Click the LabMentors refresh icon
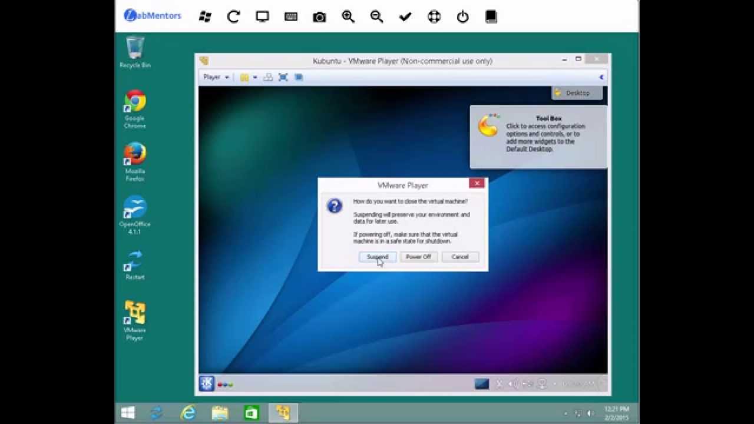754x424 pixels. click(x=234, y=16)
